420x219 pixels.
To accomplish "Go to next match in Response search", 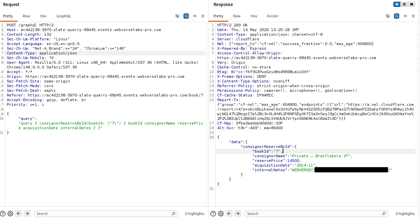I will pyautogui.click(x=238, y=214).
